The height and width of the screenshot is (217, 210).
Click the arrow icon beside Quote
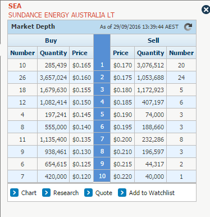[88, 193]
